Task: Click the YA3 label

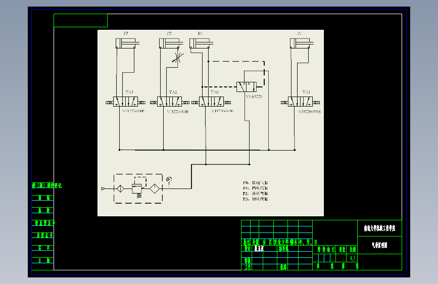Action: click(129, 92)
